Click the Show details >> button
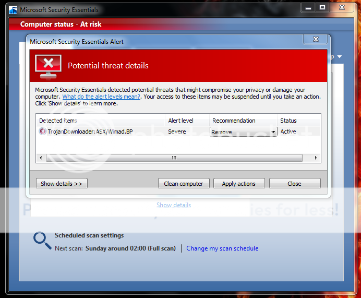This screenshot has height=298, width=361. 62,184
